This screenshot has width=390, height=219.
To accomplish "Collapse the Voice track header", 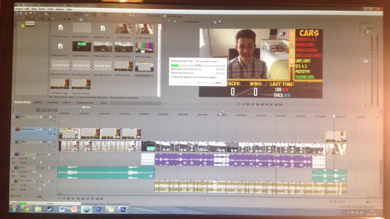I will (x=13, y=154).
